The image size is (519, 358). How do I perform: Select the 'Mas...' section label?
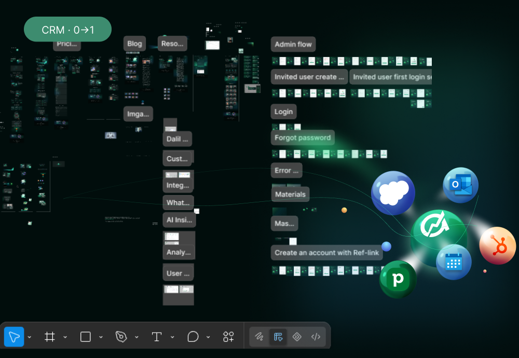(x=284, y=223)
